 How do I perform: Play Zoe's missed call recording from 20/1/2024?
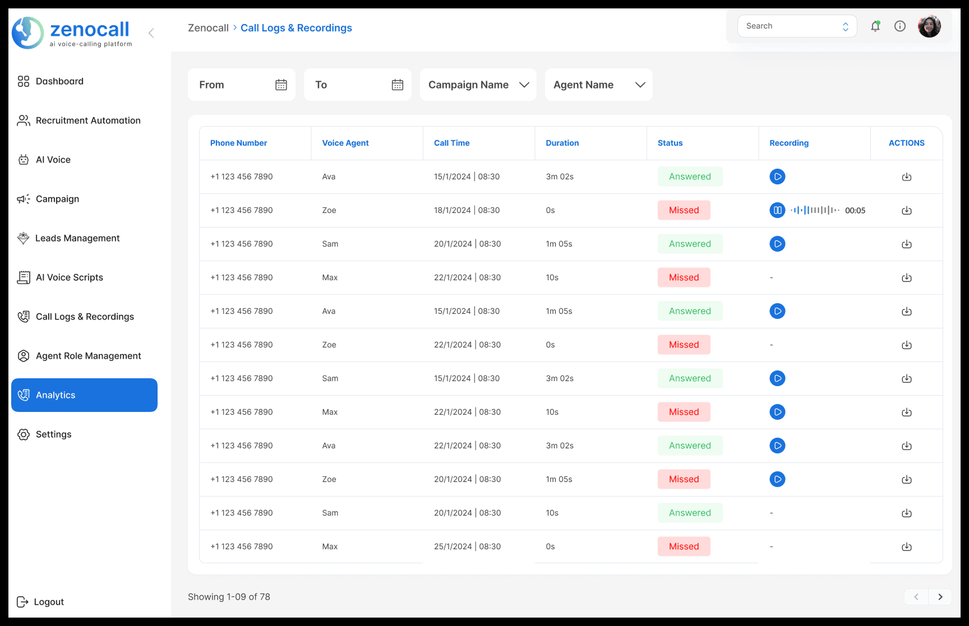click(777, 479)
